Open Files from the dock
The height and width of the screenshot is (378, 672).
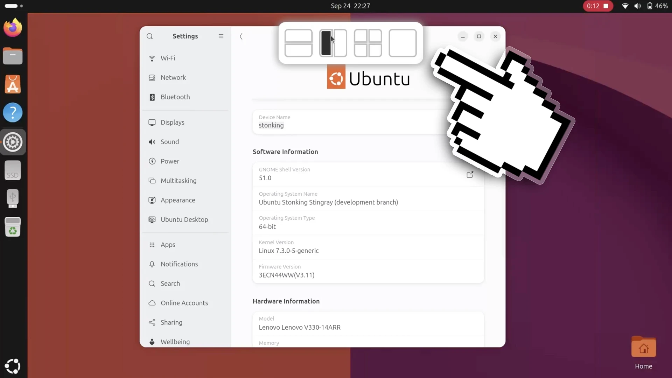[13, 56]
